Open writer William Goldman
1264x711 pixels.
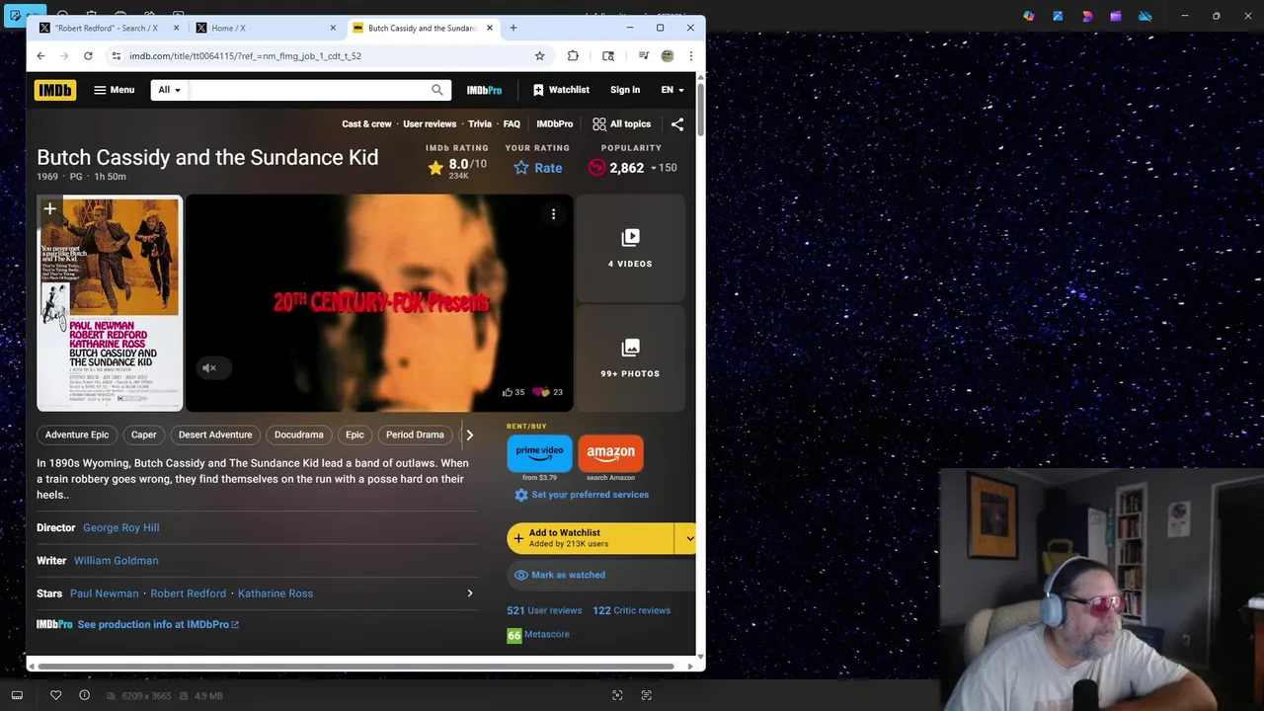click(x=117, y=561)
